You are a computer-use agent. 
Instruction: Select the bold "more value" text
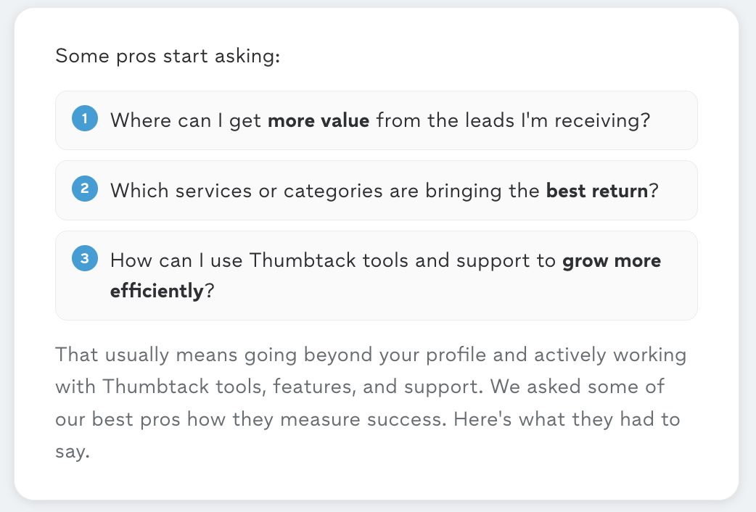click(x=319, y=120)
